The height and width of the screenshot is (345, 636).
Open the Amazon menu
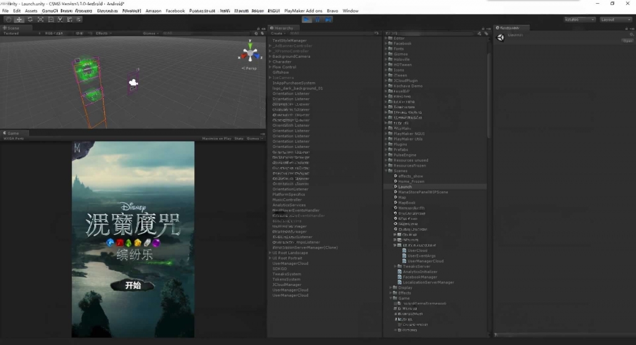[x=153, y=11]
